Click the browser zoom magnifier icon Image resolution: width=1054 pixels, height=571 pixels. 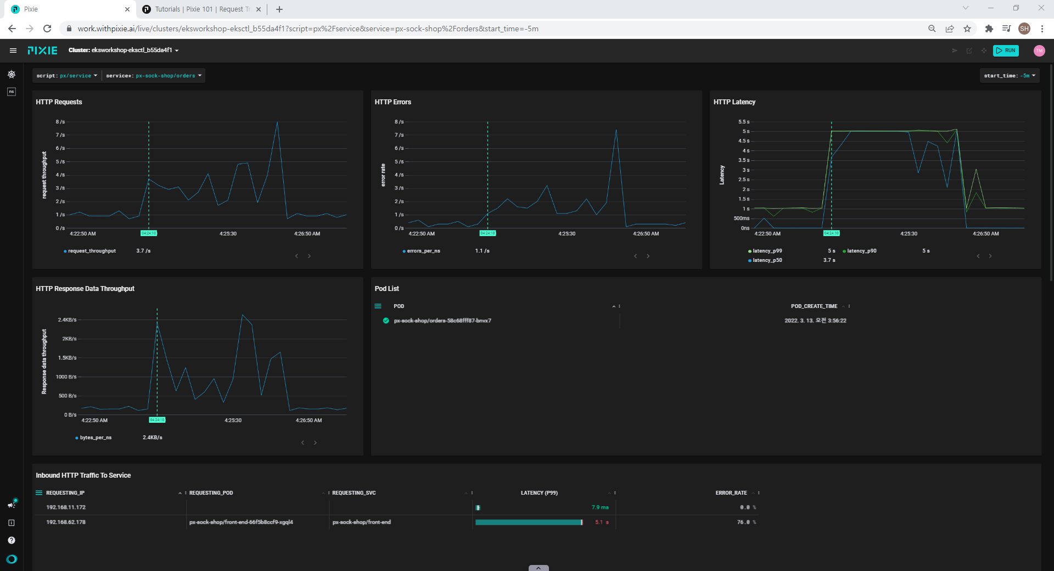coord(932,29)
